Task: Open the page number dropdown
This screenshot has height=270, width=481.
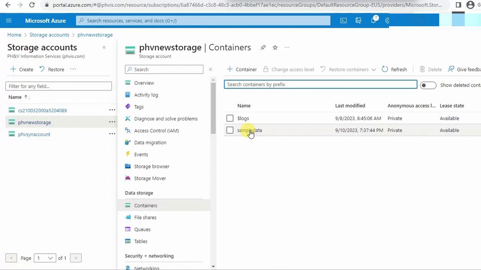Action: point(44,258)
